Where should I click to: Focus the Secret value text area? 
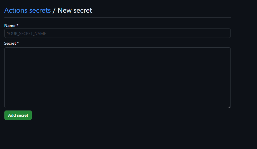[118, 78]
